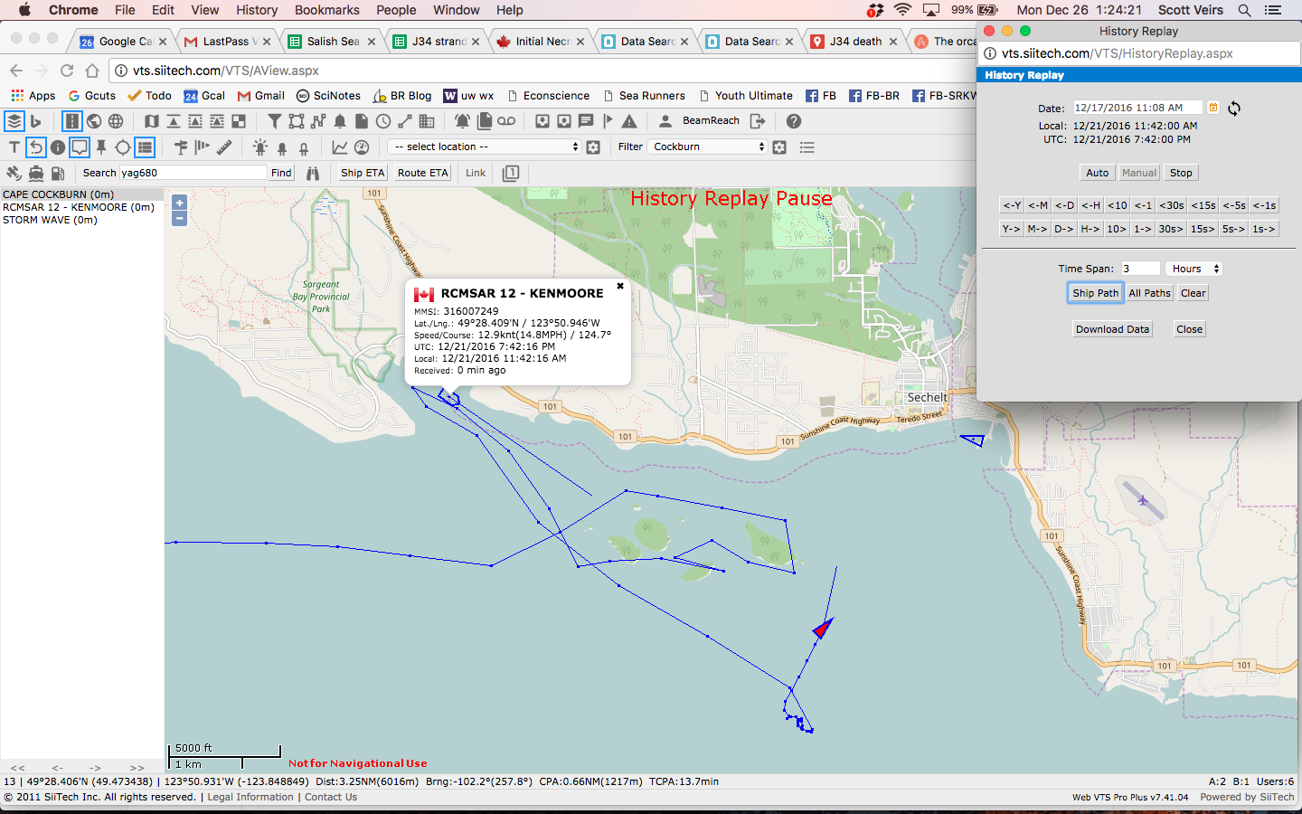The width and height of the screenshot is (1302, 814).
Task: Click the line chart graph icon
Action: [340, 147]
